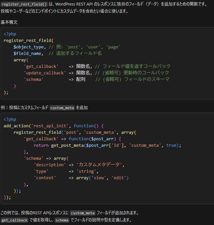Viewport: 214px width, 225px height.
Task: Click the value '配列' after schema
Action: point(81,79)
